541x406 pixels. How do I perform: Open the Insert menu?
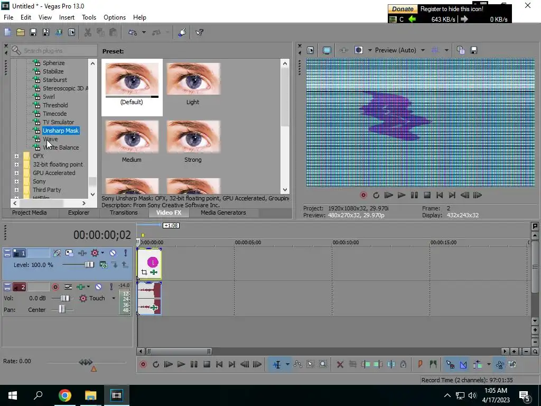pyautogui.click(x=67, y=17)
